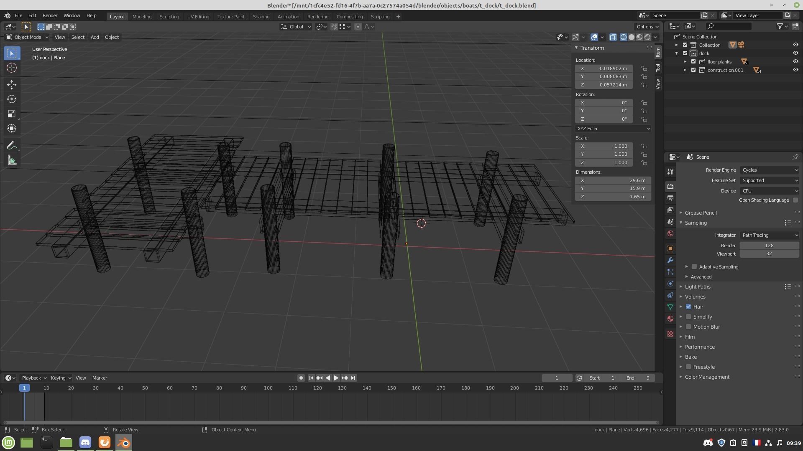Hide the construction.001 collection
The width and height of the screenshot is (803, 451).
click(795, 70)
